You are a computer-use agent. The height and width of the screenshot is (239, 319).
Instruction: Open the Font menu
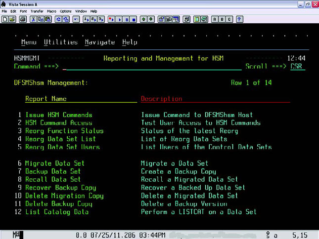23,11
